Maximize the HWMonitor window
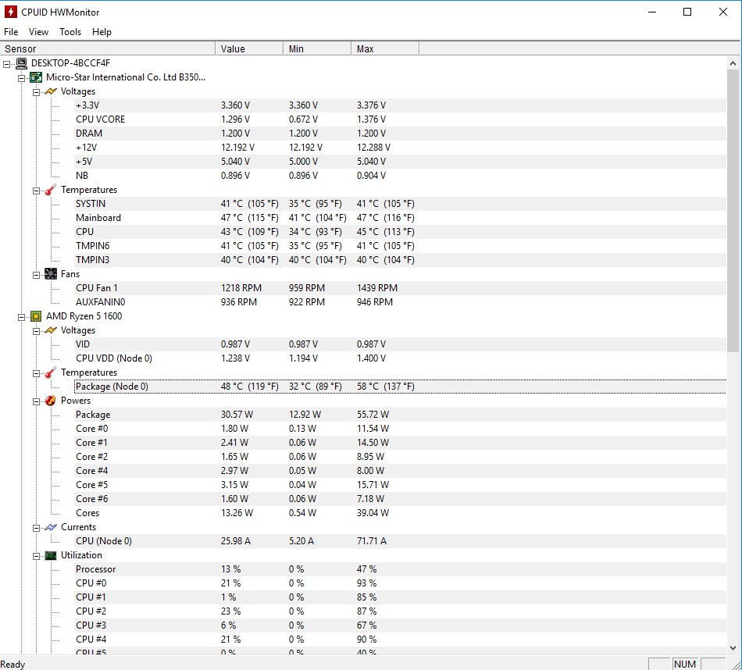Image resolution: width=742 pixels, height=670 pixels. (x=687, y=12)
